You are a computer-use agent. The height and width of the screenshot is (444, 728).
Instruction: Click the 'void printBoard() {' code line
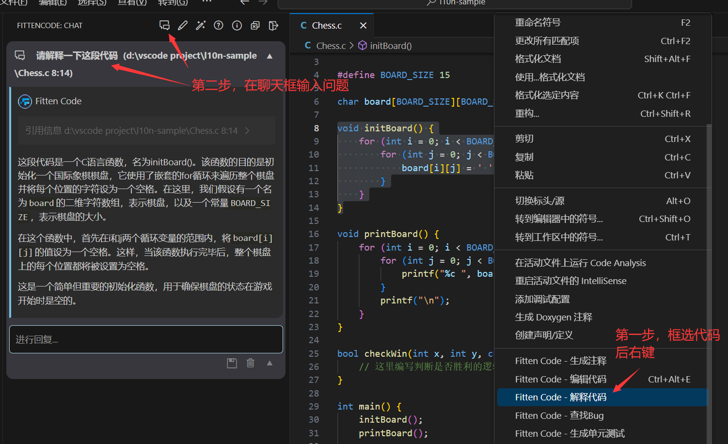[x=388, y=234]
